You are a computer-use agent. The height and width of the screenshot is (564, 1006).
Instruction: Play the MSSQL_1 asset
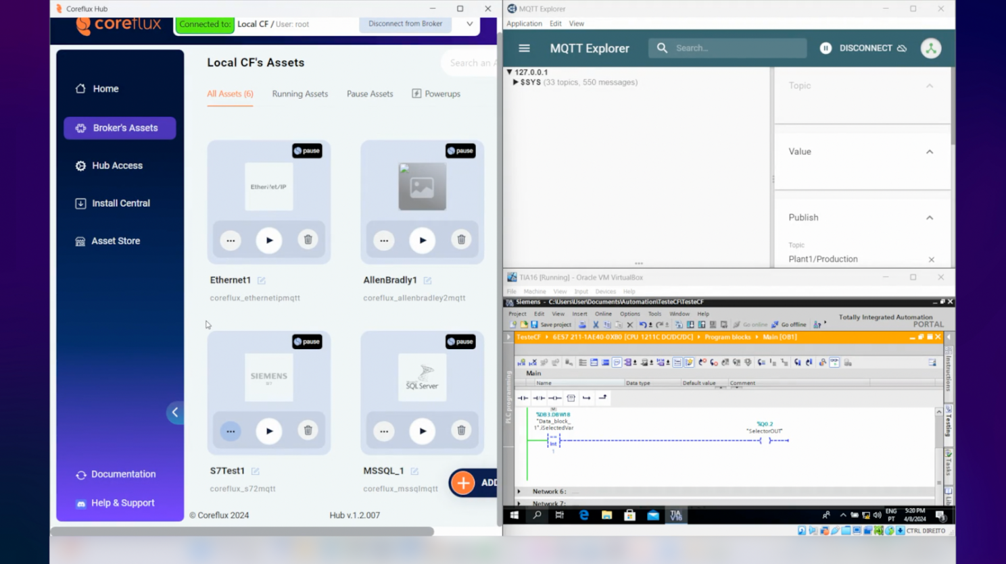(423, 431)
